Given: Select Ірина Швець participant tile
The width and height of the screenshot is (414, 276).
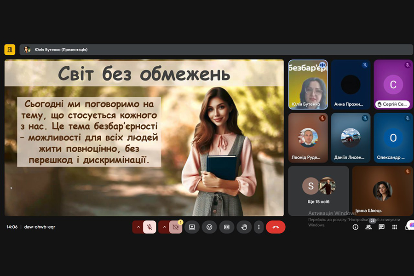Looking at the screenshot, I should tap(382, 190).
